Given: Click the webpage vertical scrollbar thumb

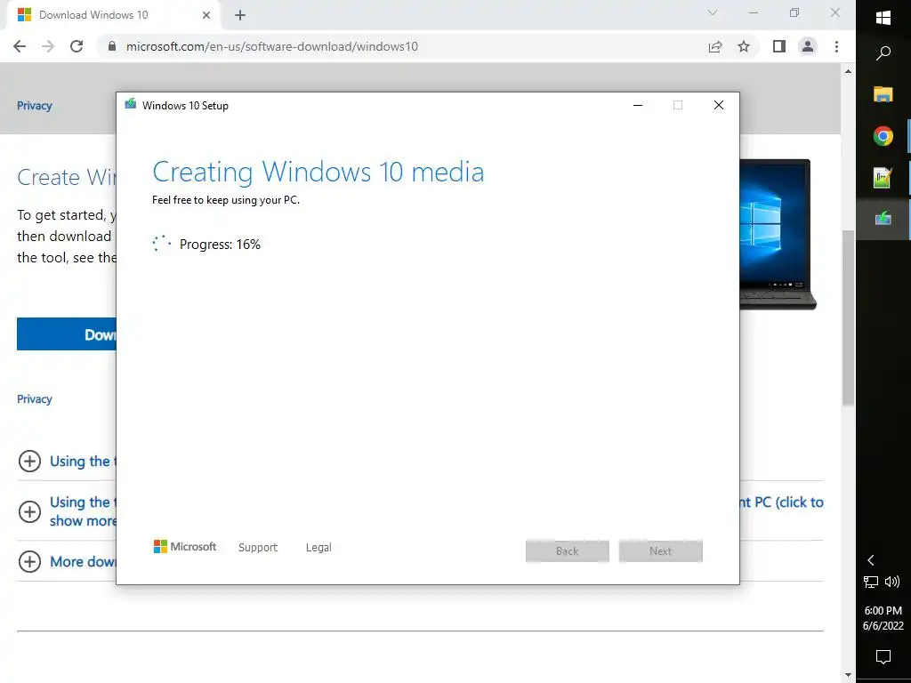Looking at the screenshot, I should 848,317.
